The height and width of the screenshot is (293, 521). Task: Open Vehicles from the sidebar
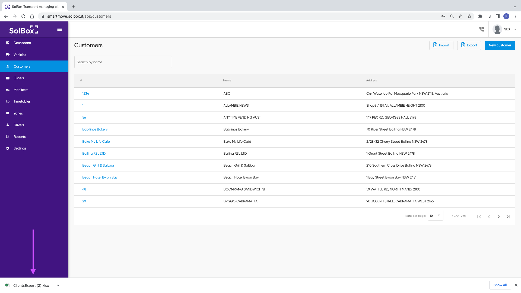[34, 55]
